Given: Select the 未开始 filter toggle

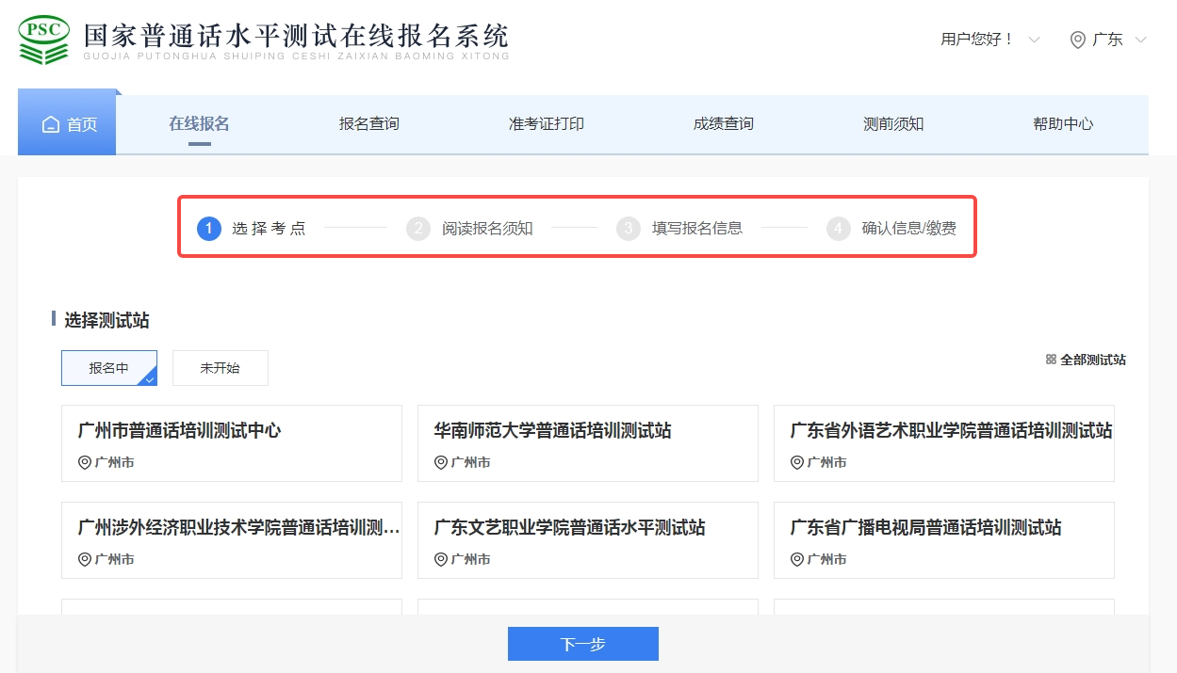Looking at the screenshot, I should point(220,368).
